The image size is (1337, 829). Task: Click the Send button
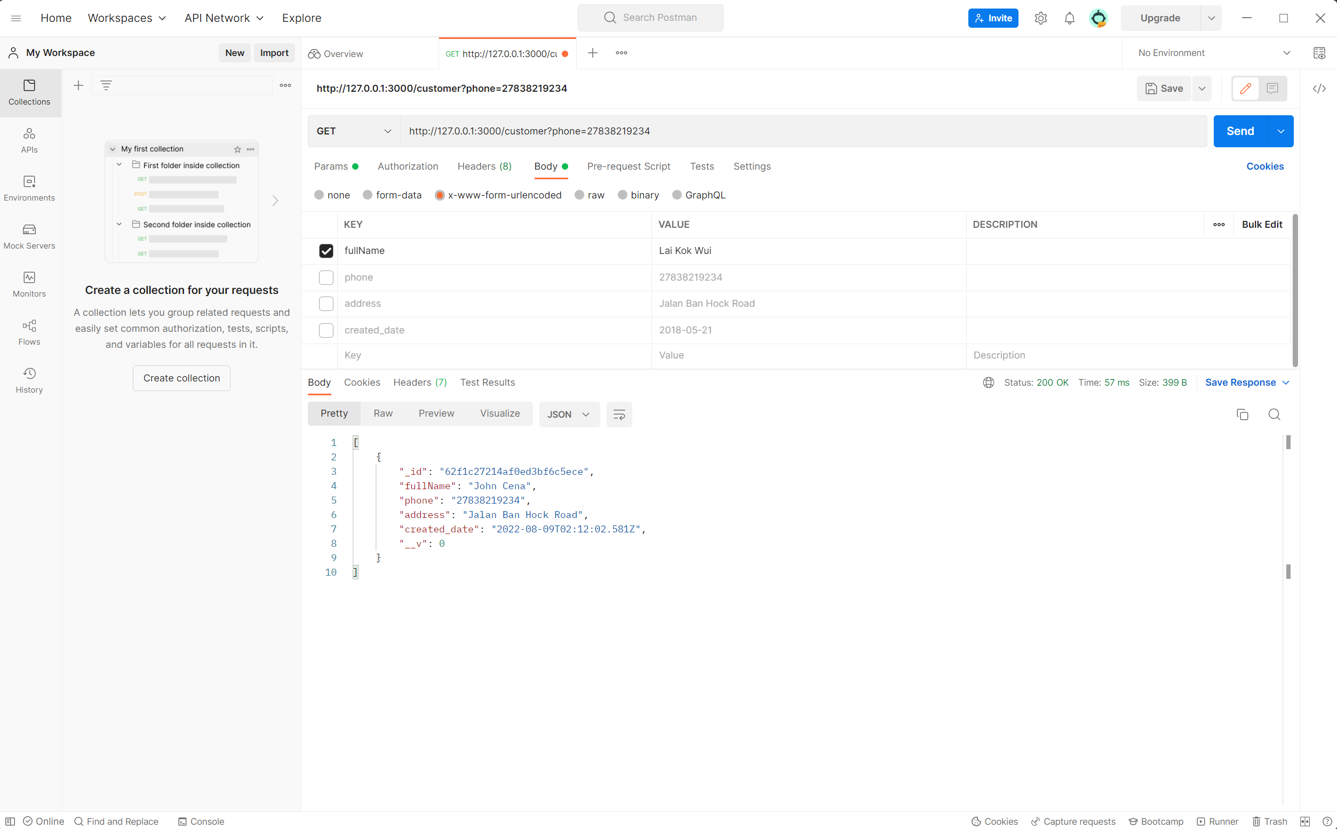click(x=1240, y=131)
